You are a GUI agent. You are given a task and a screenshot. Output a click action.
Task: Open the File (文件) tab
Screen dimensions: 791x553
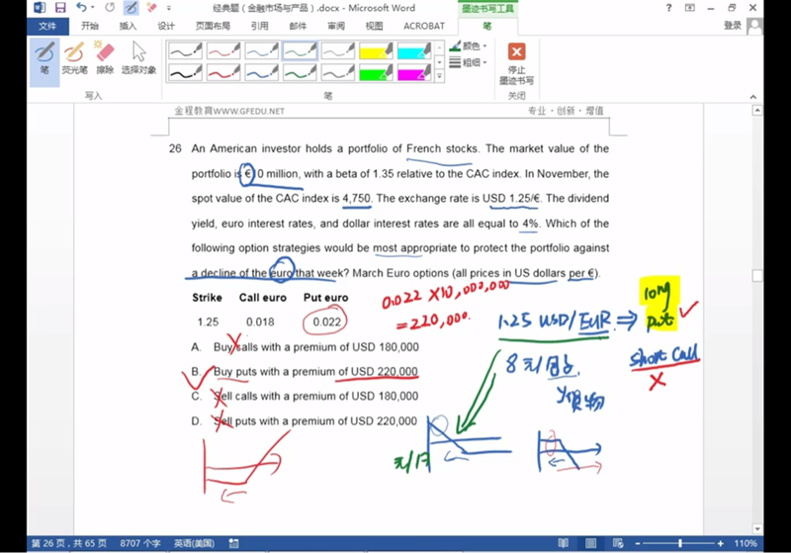click(47, 26)
